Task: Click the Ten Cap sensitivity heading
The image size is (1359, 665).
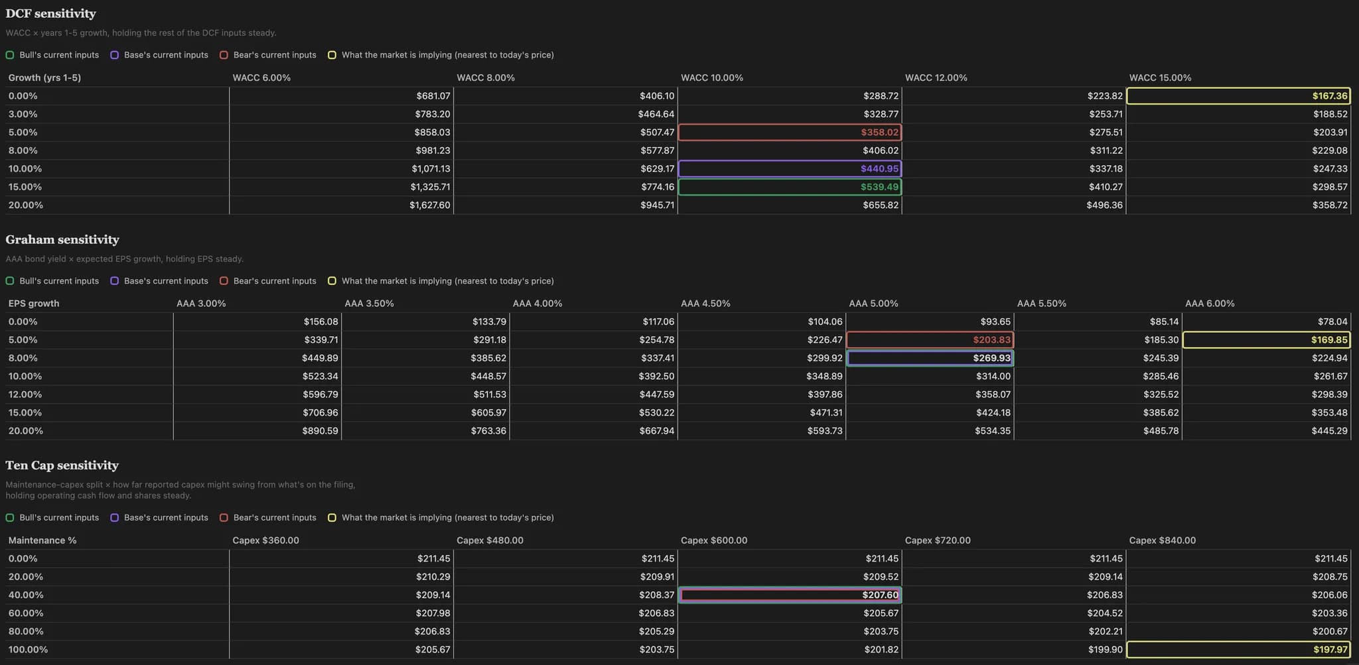Action: (x=62, y=465)
